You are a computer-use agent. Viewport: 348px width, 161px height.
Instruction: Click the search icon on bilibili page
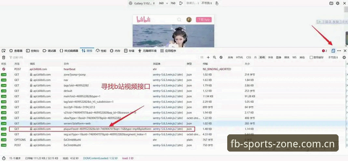point(179,20)
